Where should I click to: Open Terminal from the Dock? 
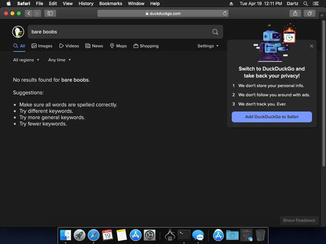tap(184, 235)
